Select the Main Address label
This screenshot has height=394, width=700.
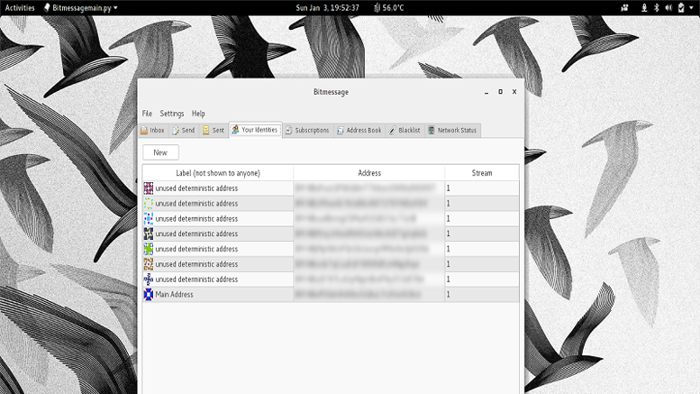174,295
